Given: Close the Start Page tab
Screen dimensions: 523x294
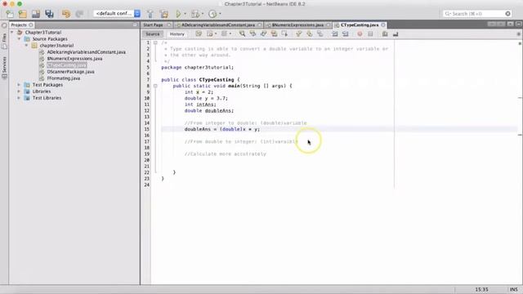Looking at the screenshot, I should coord(169,25).
